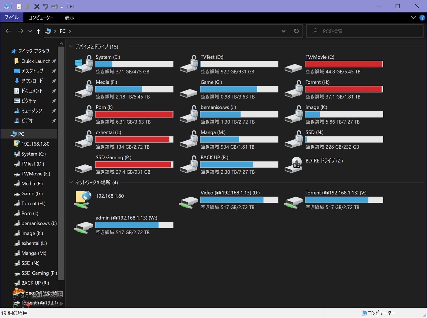The image size is (427, 318).
Task: Go up one level with up arrow
Action: point(38,31)
